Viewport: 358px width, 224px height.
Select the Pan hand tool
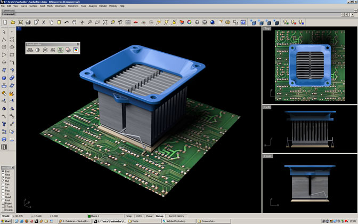coord(74,22)
